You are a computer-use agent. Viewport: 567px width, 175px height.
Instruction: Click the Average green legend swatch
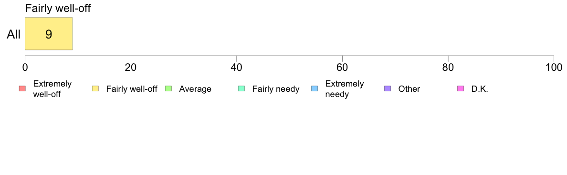point(168,88)
